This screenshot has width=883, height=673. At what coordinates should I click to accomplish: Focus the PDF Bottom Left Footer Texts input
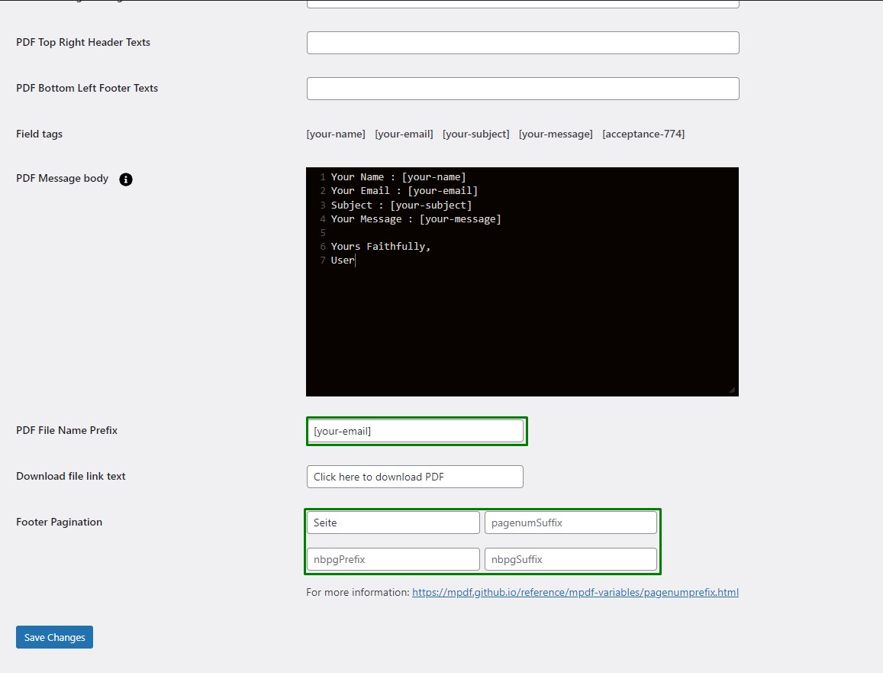click(522, 89)
